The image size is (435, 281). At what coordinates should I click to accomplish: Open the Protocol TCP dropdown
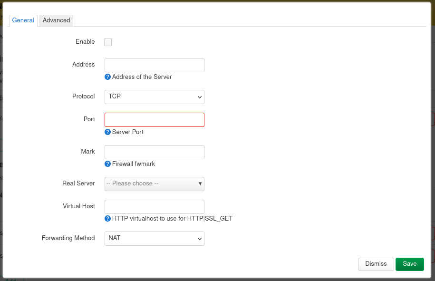tap(154, 97)
